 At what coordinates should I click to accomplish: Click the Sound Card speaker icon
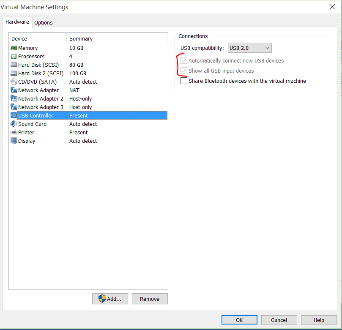tap(14, 124)
